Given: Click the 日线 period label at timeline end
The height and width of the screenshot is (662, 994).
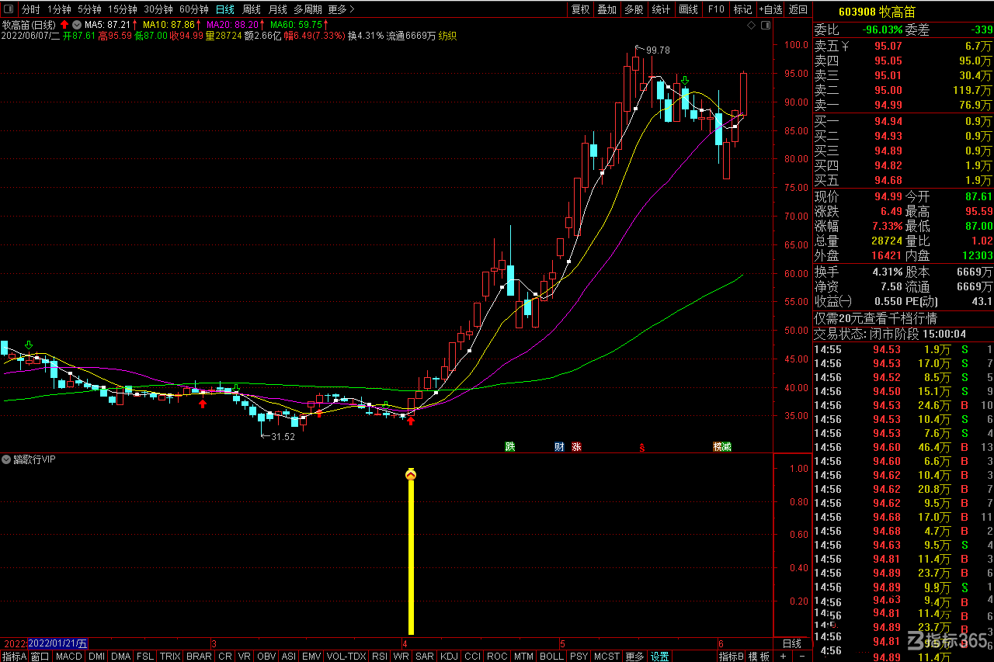Looking at the screenshot, I should coord(791,643).
